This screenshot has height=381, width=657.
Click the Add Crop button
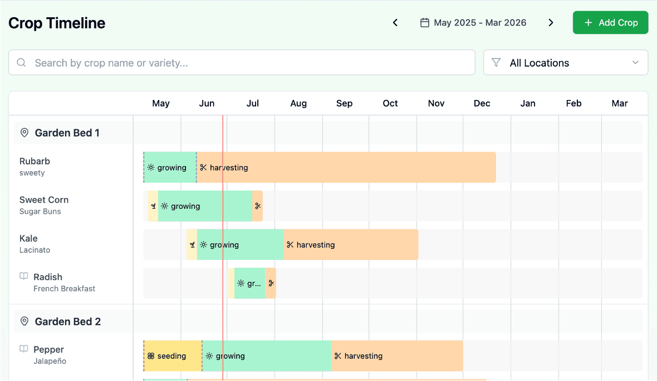(610, 23)
